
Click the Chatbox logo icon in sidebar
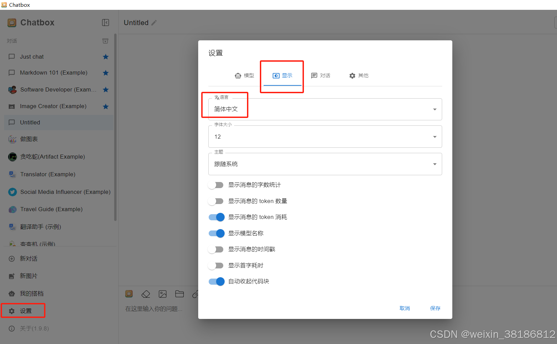click(x=12, y=23)
